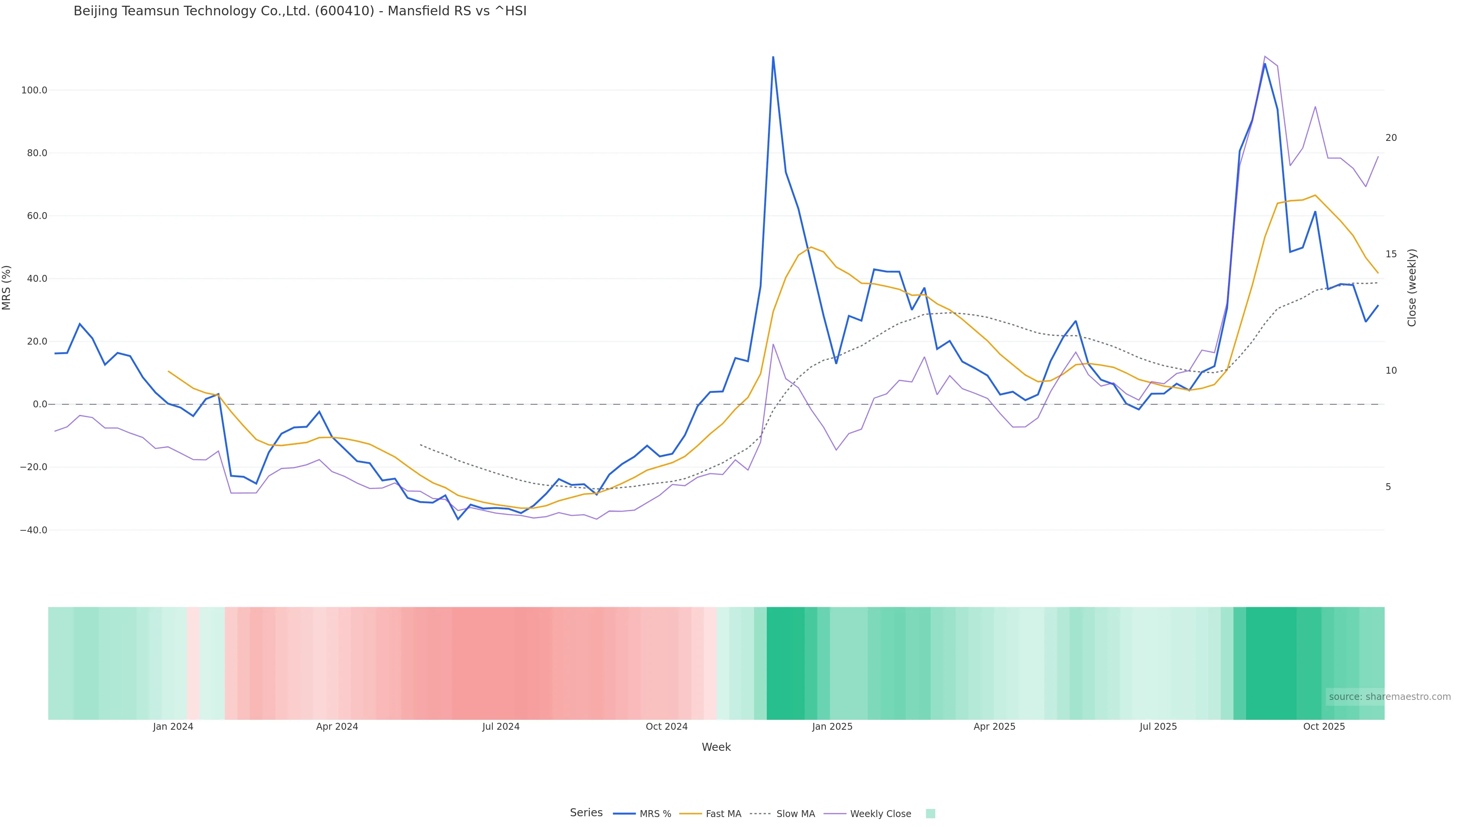Click the dotted Slow MA legend line icon

tap(760, 814)
